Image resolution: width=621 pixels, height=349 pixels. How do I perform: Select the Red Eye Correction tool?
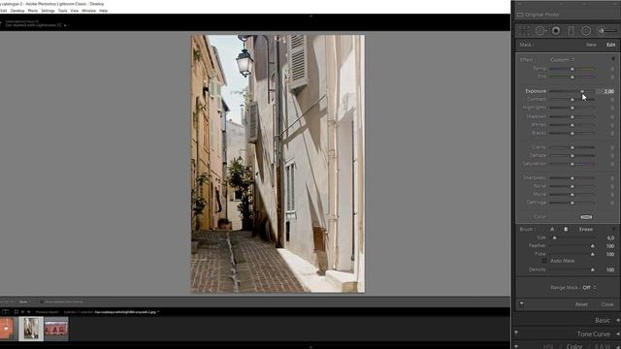556,31
